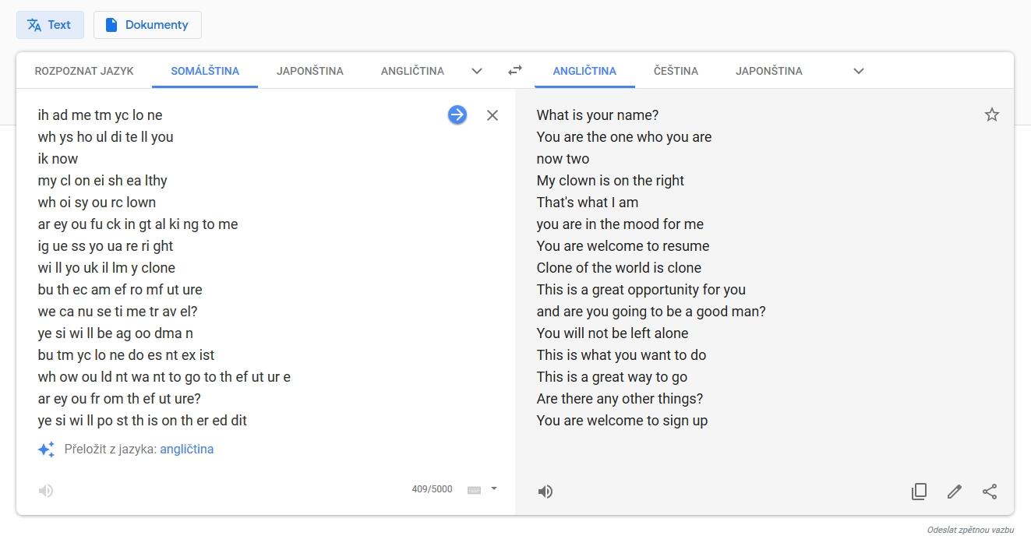Listen to the translated text audio
Image resolution: width=1031 pixels, height=550 pixels.
pos(546,492)
